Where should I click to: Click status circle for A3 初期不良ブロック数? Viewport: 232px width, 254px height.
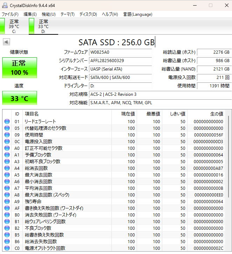point(7,161)
